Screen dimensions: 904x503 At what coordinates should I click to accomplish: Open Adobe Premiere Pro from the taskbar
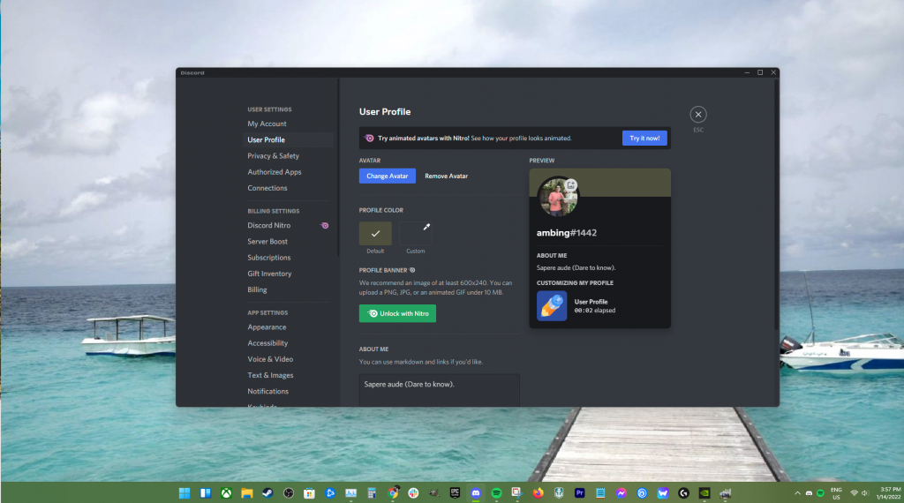click(579, 492)
